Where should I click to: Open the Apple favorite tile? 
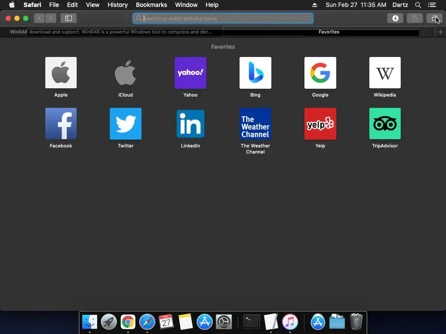tap(61, 73)
